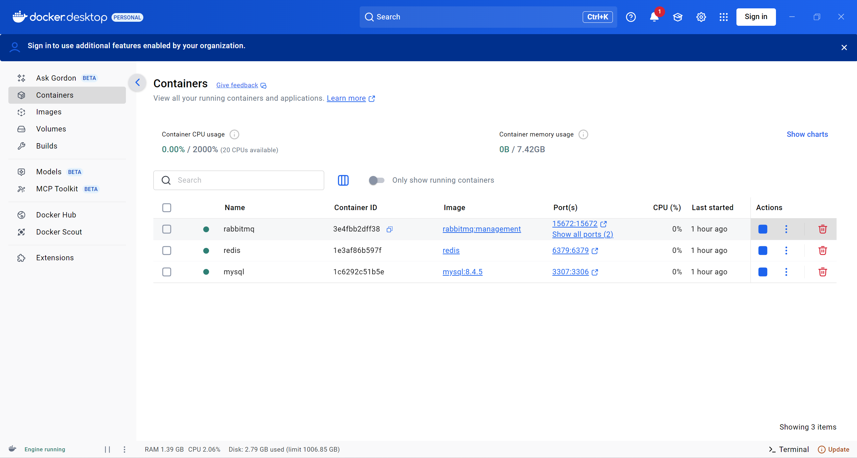Screen dimensions: 857x458
Task: Click Show charts
Action: click(807, 134)
